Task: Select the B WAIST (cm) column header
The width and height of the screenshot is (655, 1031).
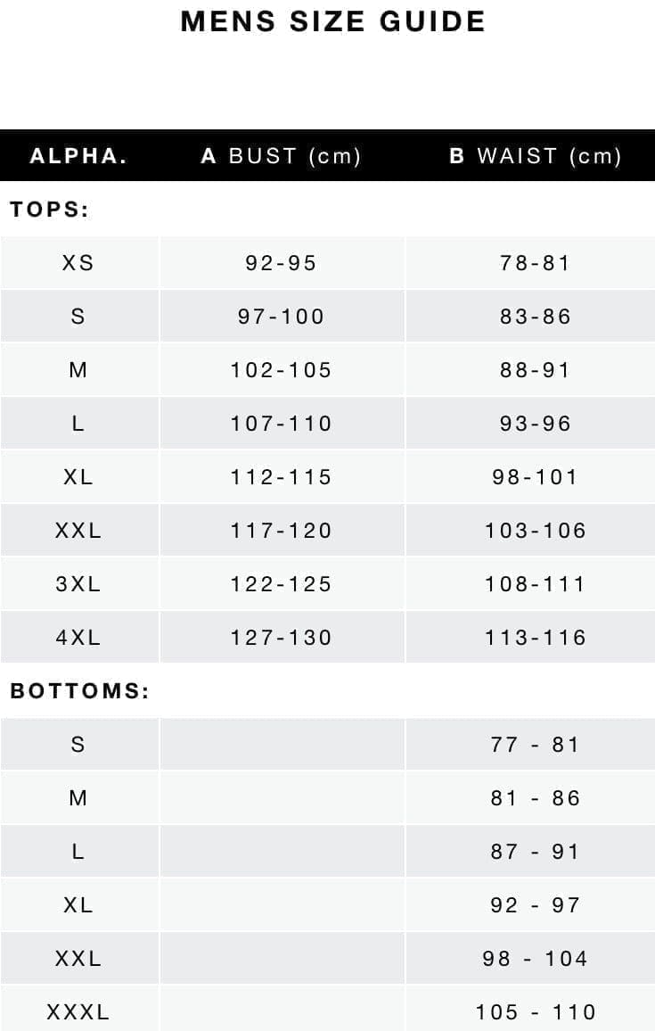Action: coord(535,156)
